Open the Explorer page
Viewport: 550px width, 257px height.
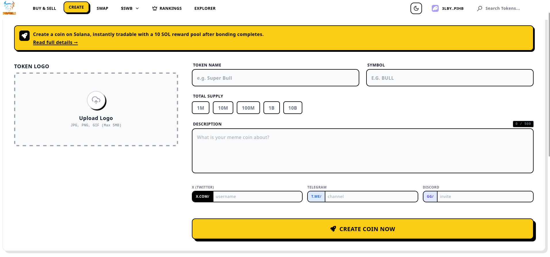pos(205,8)
